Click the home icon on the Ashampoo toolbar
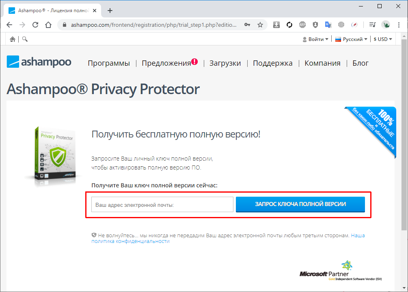 pyautogui.click(x=12, y=39)
